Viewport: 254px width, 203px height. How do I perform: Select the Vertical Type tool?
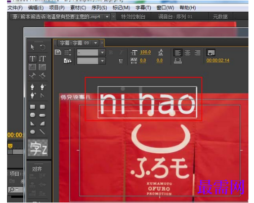(43, 59)
